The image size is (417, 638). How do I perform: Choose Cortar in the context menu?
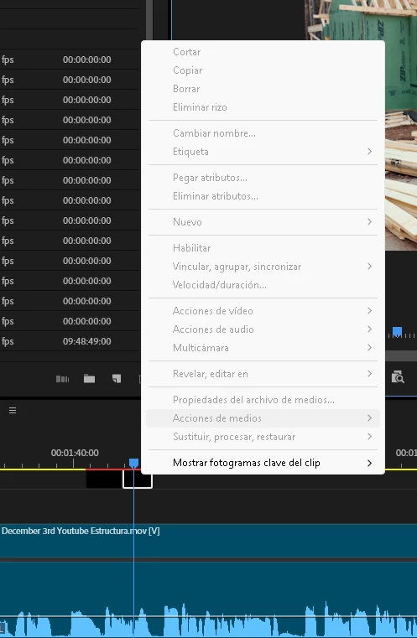click(x=263, y=52)
